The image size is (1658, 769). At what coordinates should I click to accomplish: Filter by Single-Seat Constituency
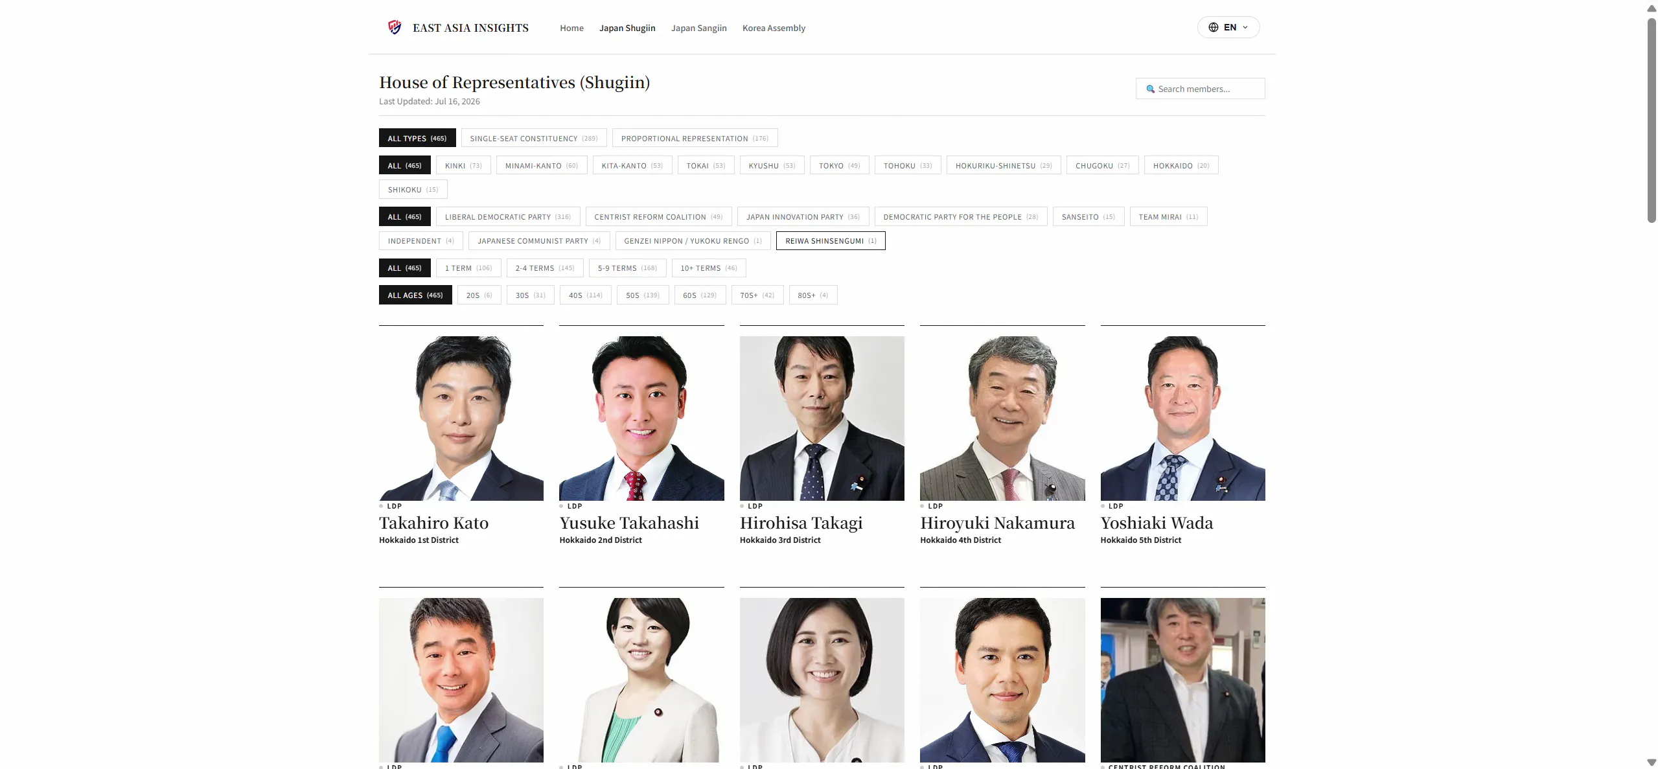(x=534, y=138)
